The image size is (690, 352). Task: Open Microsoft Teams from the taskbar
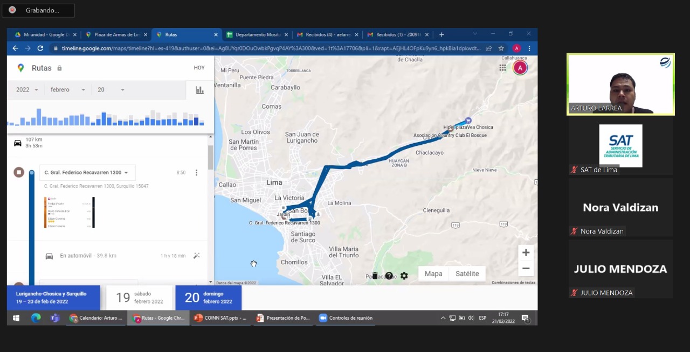click(x=54, y=318)
